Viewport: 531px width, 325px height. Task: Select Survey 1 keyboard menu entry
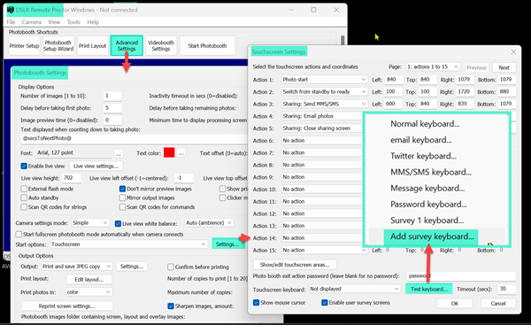point(427,221)
